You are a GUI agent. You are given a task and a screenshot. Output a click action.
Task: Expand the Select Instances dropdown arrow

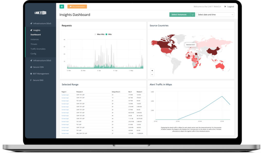(x=193, y=15)
